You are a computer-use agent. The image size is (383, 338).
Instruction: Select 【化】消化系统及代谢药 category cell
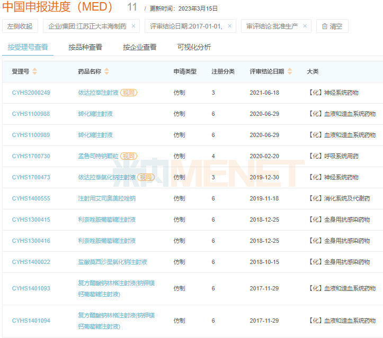point(339,198)
